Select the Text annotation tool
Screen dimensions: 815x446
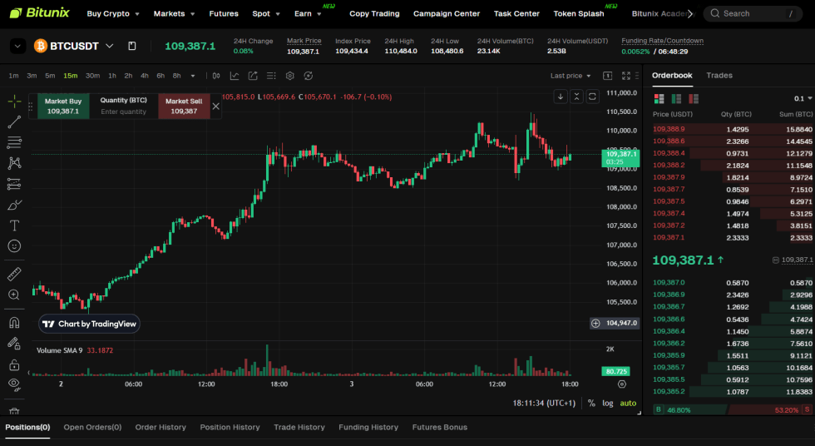pyautogui.click(x=14, y=225)
